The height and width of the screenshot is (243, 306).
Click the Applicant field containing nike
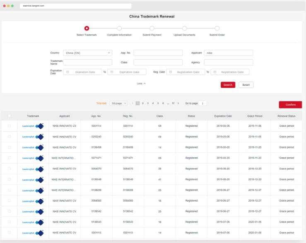[229, 53]
